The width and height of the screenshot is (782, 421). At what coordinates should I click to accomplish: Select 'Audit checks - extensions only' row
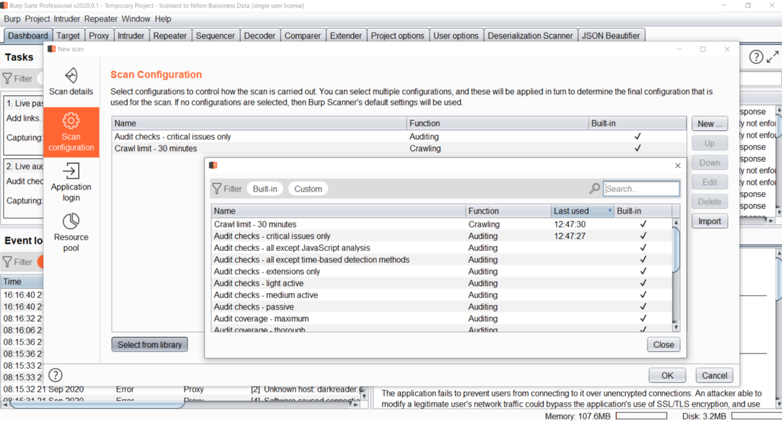tap(441, 272)
